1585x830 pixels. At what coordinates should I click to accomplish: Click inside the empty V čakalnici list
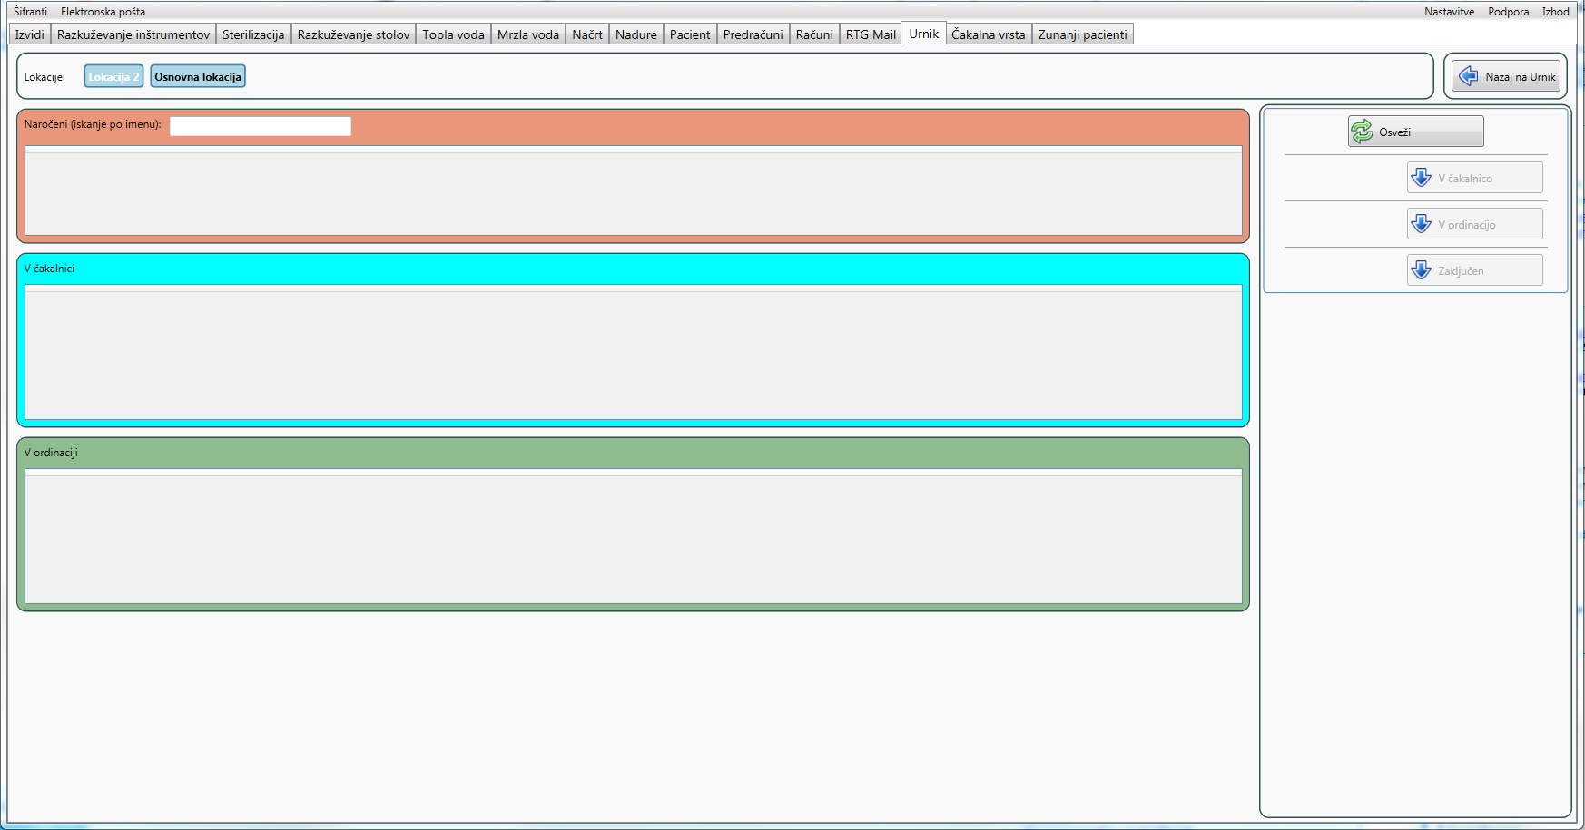633,354
